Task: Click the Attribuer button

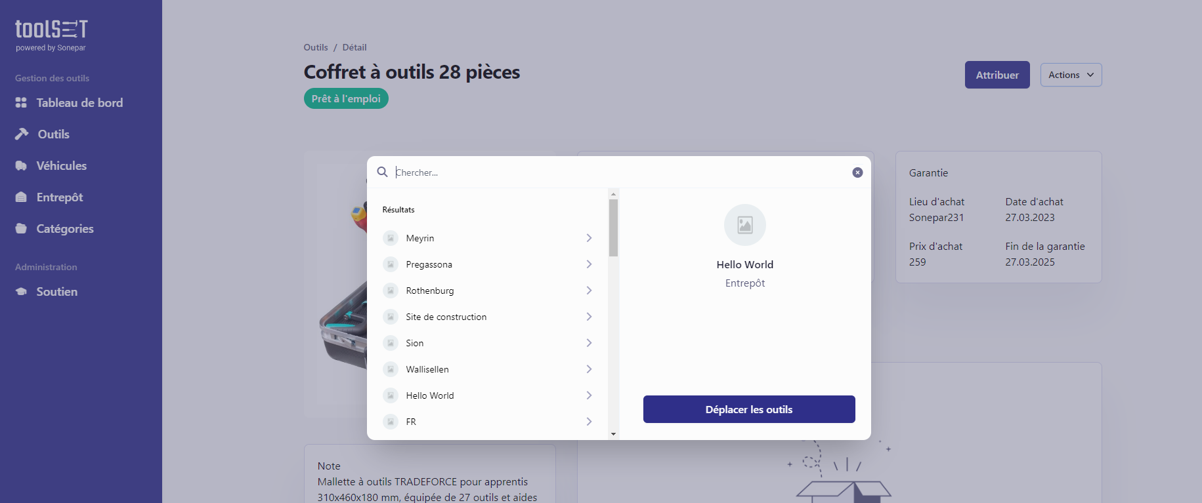Action: 997,75
